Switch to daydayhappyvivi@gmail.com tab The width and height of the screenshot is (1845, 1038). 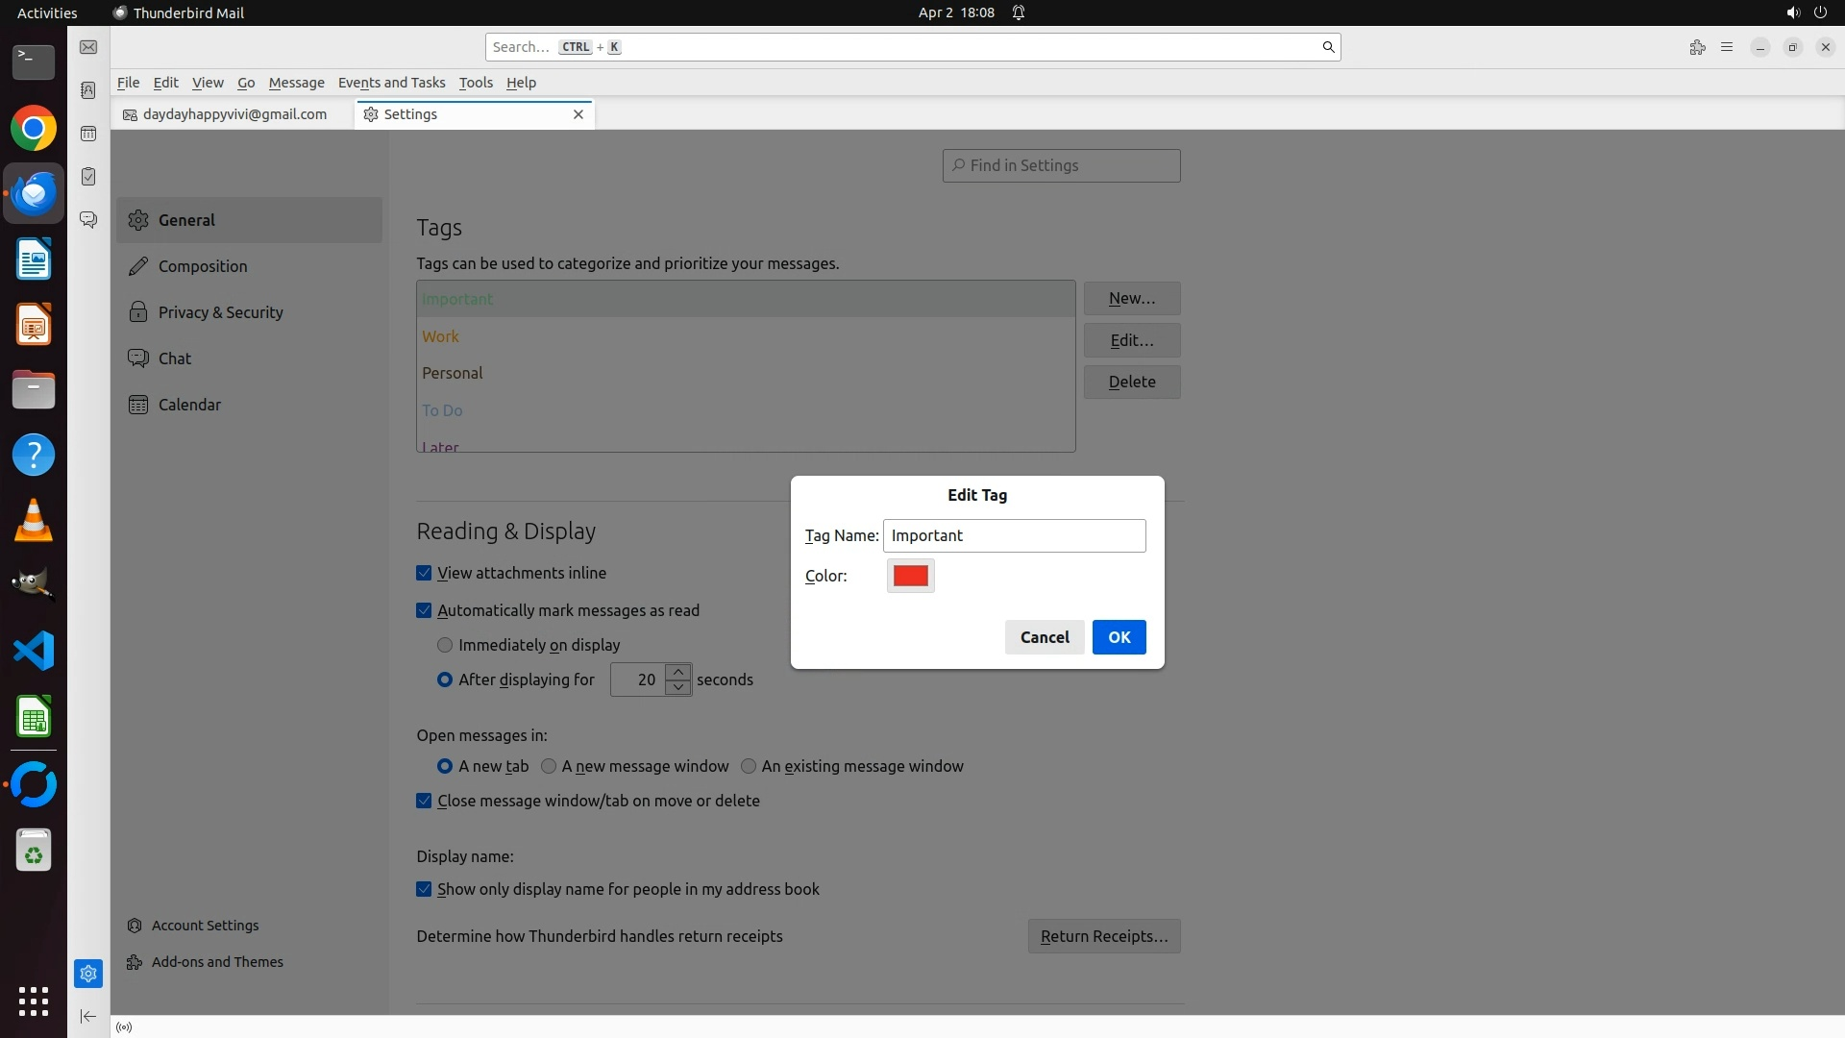coord(234,114)
